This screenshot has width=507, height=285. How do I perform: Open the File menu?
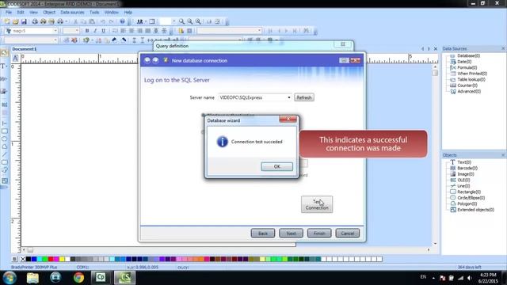click(x=9, y=13)
